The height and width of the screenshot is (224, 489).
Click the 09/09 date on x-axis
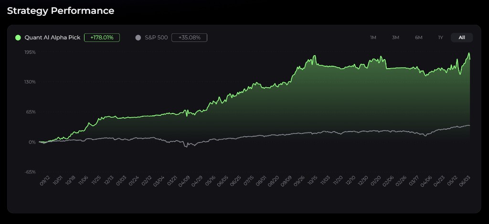(286, 181)
